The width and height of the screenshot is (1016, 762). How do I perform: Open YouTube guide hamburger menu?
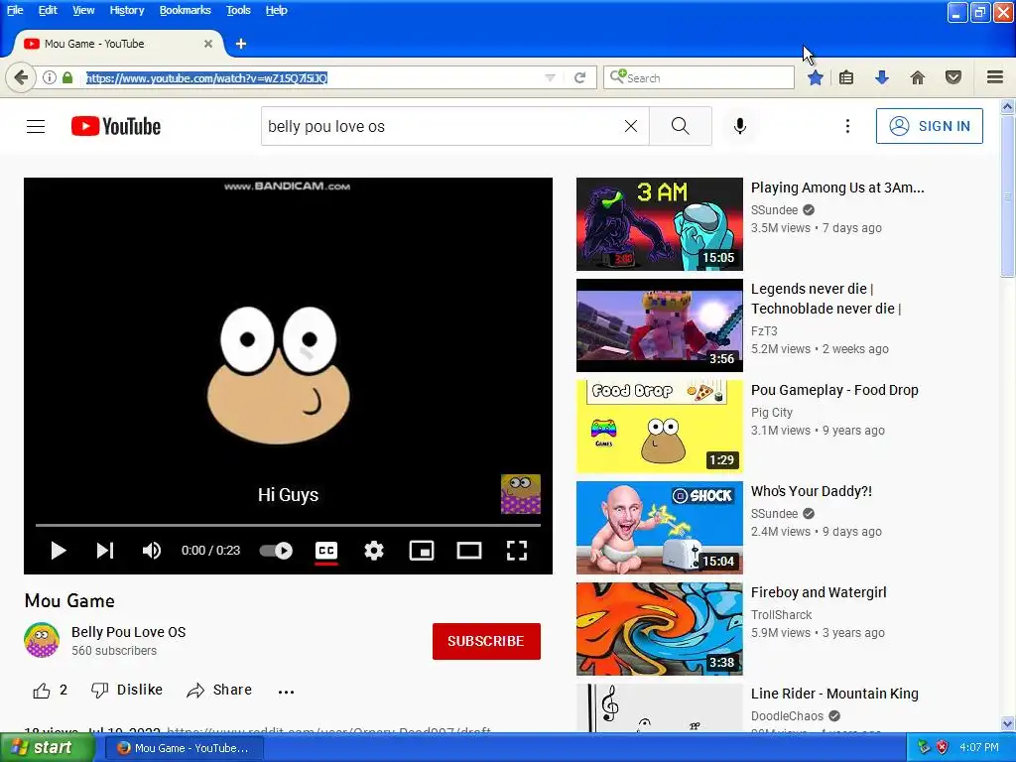tap(36, 126)
